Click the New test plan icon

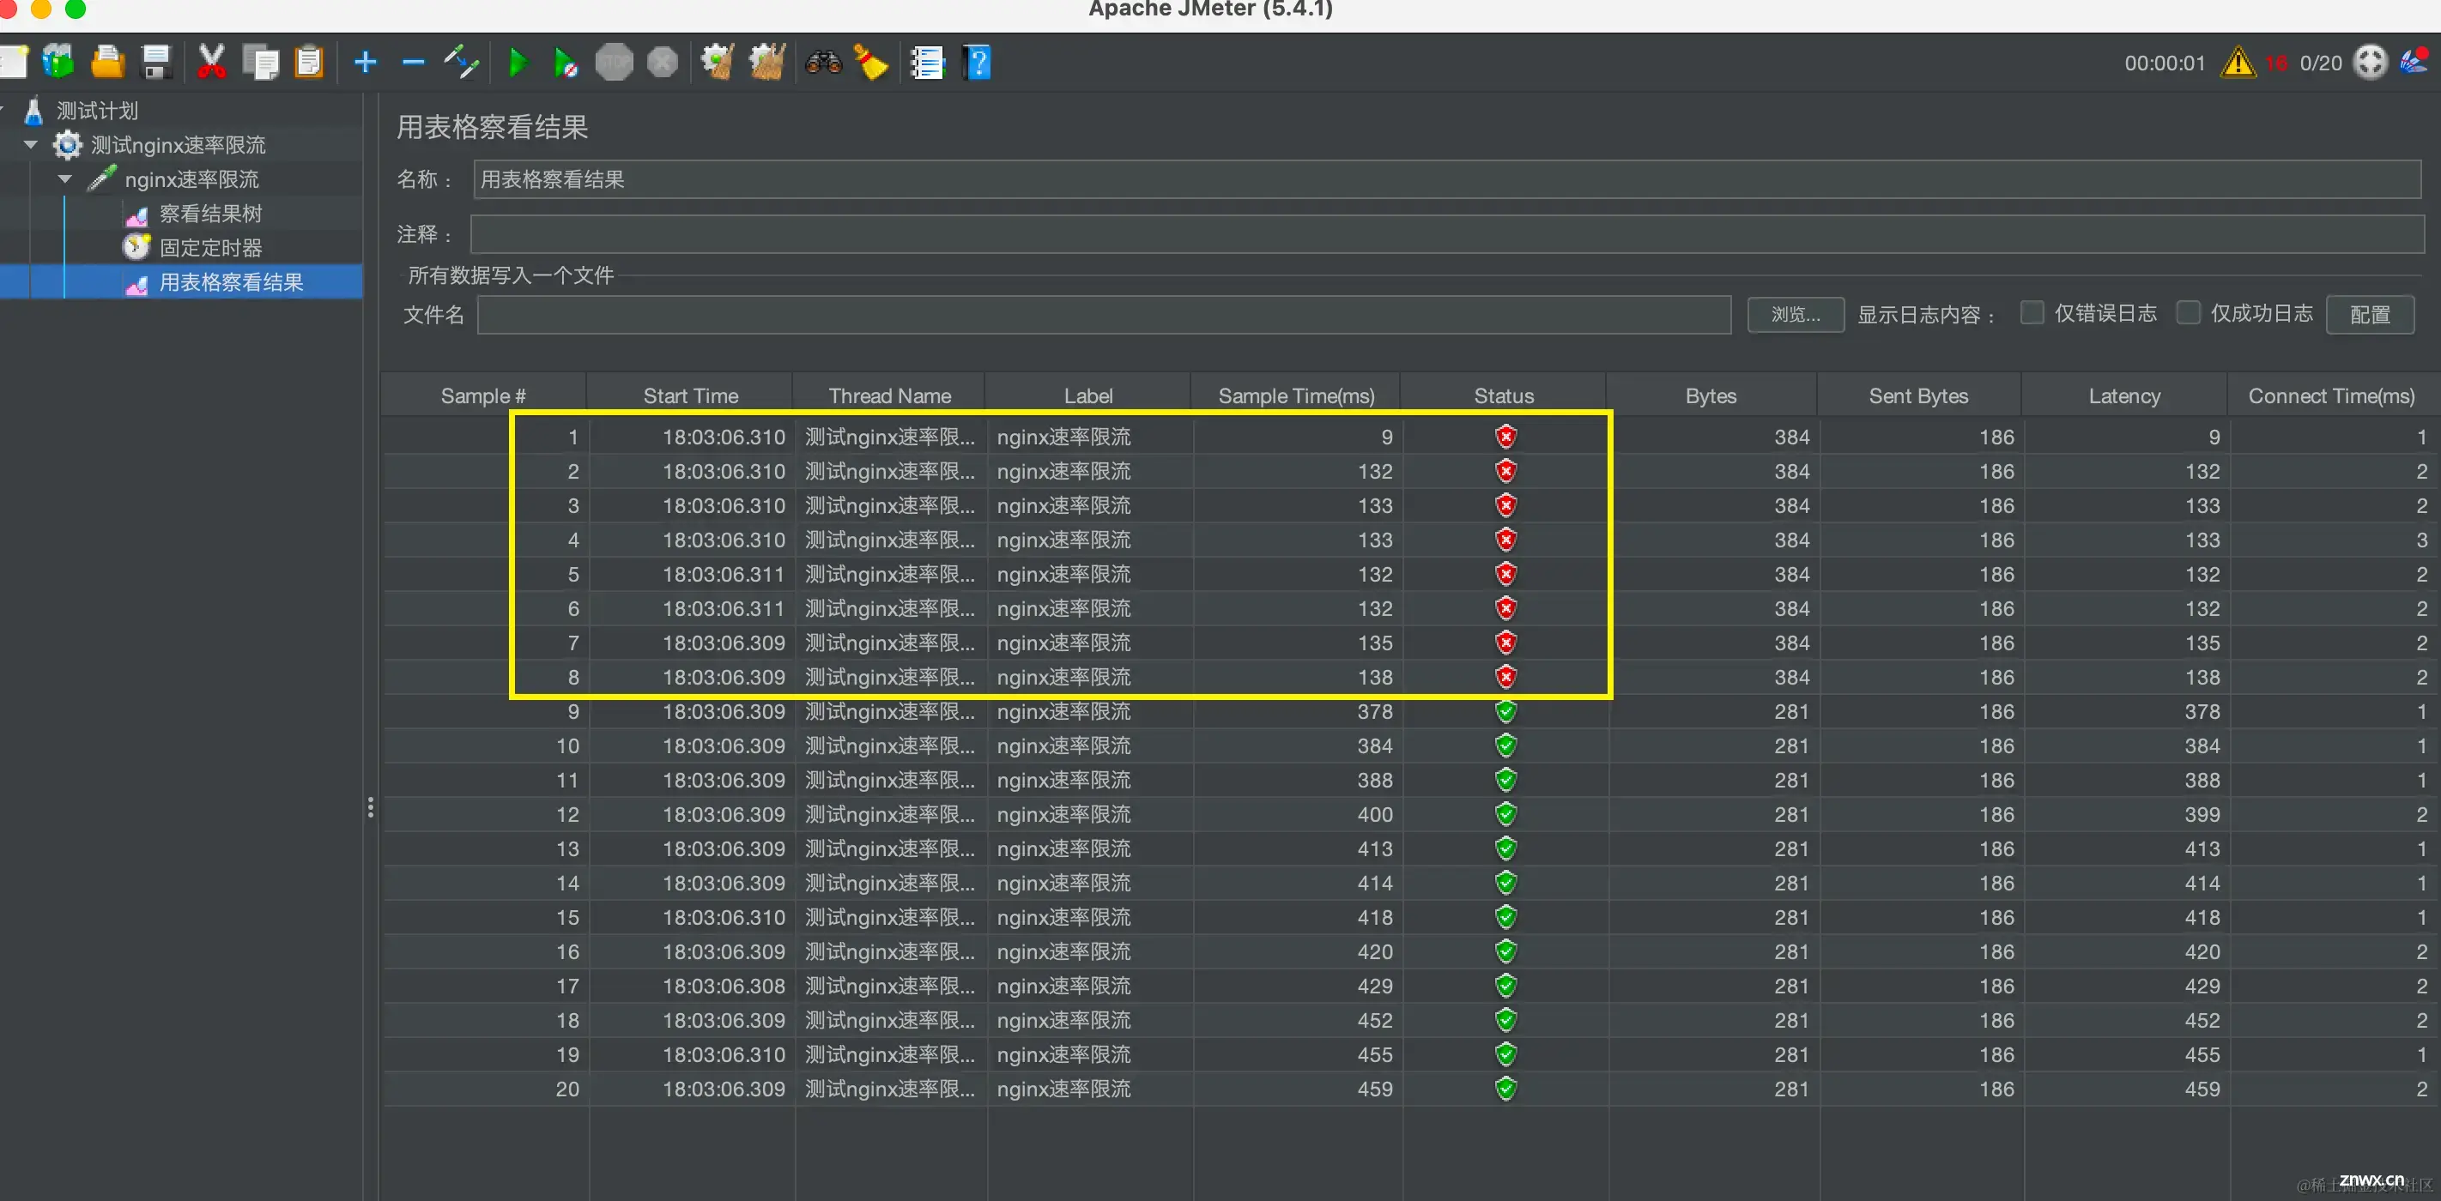pyautogui.click(x=13, y=63)
